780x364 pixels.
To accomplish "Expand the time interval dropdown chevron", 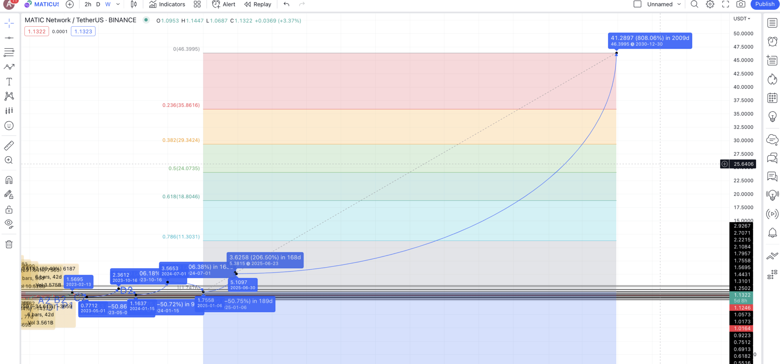I will [118, 4].
